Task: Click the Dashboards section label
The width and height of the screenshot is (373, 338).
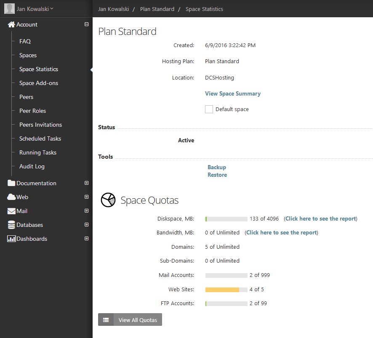Action: pyautogui.click(x=32, y=239)
